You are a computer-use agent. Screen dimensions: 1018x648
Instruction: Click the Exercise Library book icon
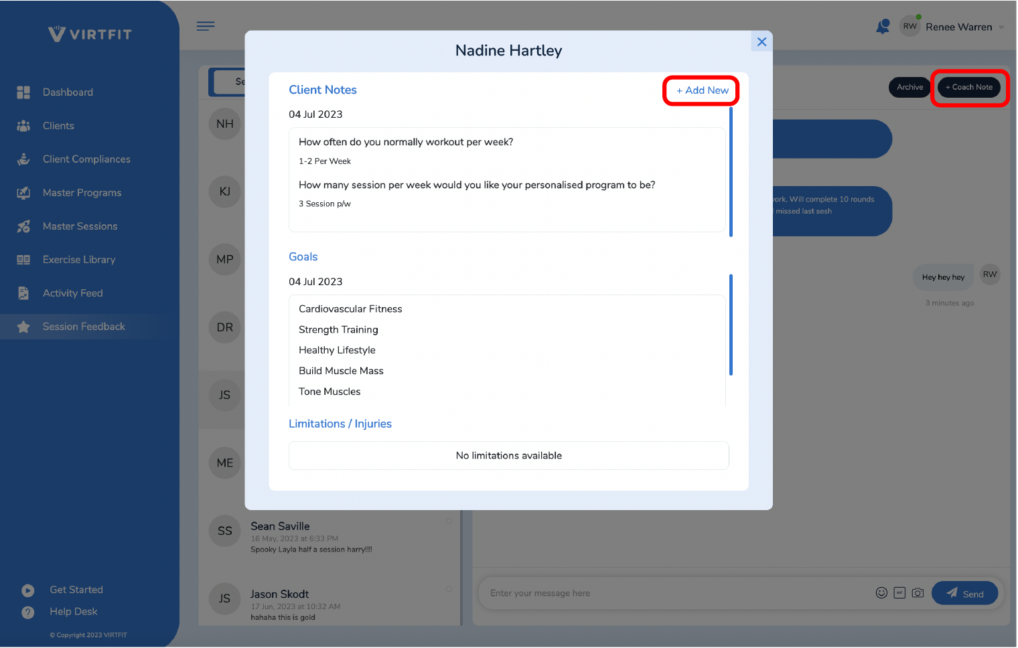pos(23,260)
